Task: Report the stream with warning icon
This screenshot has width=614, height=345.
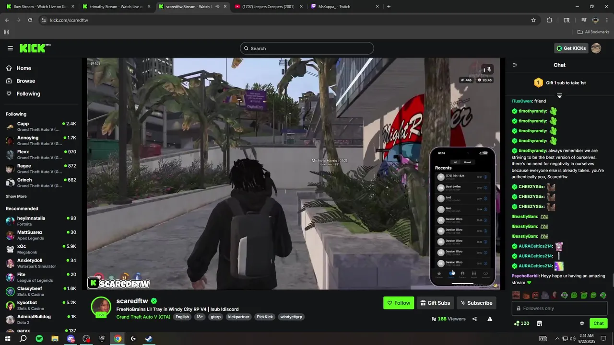Action: click(490, 319)
